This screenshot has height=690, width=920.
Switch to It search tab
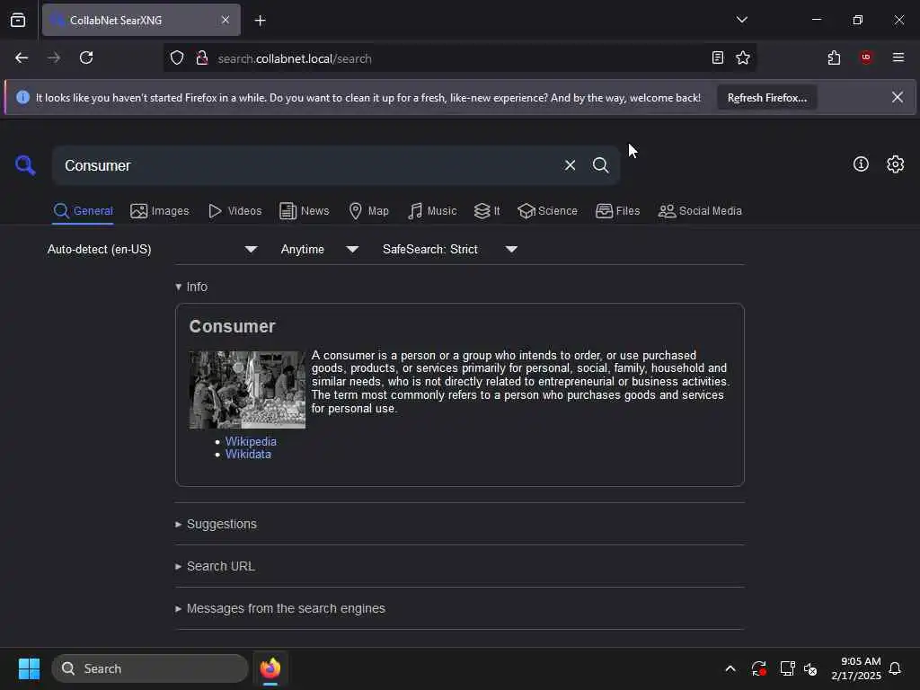tap(487, 211)
